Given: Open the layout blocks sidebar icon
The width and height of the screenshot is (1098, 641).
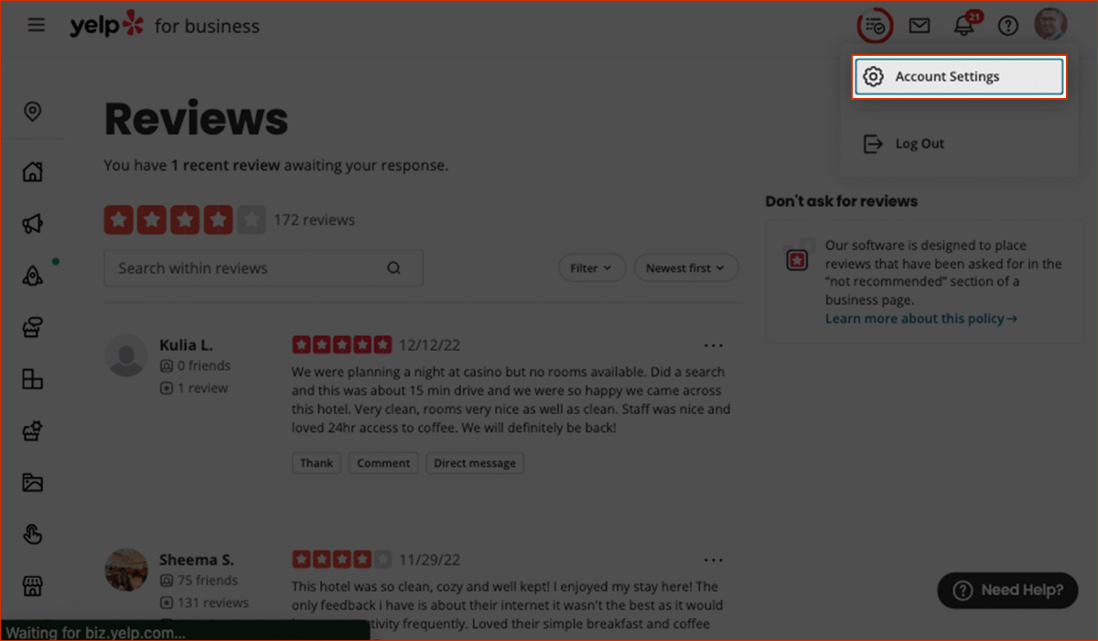Looking at the screenshot, I should click(32, 378).
